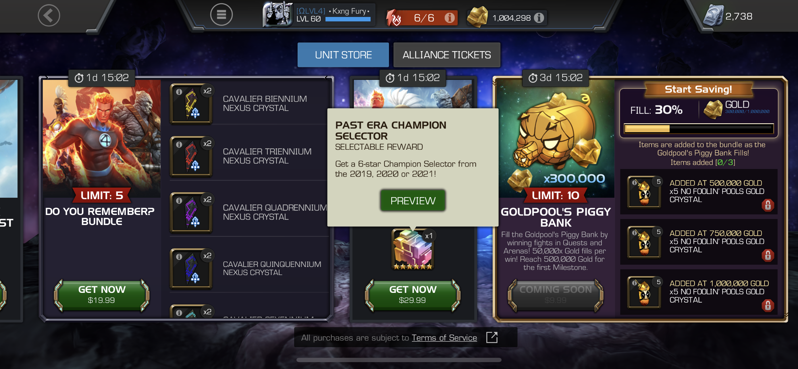Tap the locked 500,000 gold crystal icon
This screenshot has height=369, width=798.
[x=644, y=192]
